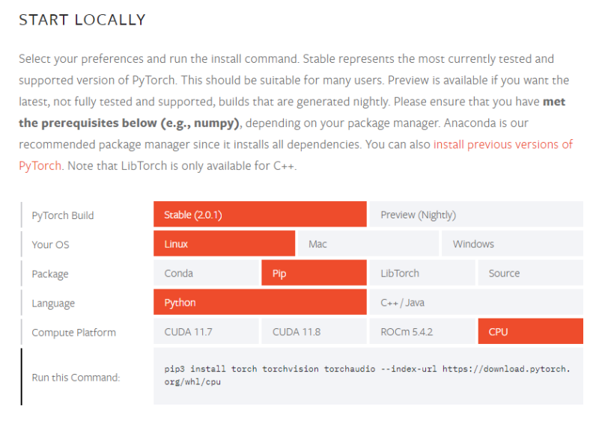Click the PyTorch Build row label
This screenshot has width=599, height=421.
(x=63, y=215)
